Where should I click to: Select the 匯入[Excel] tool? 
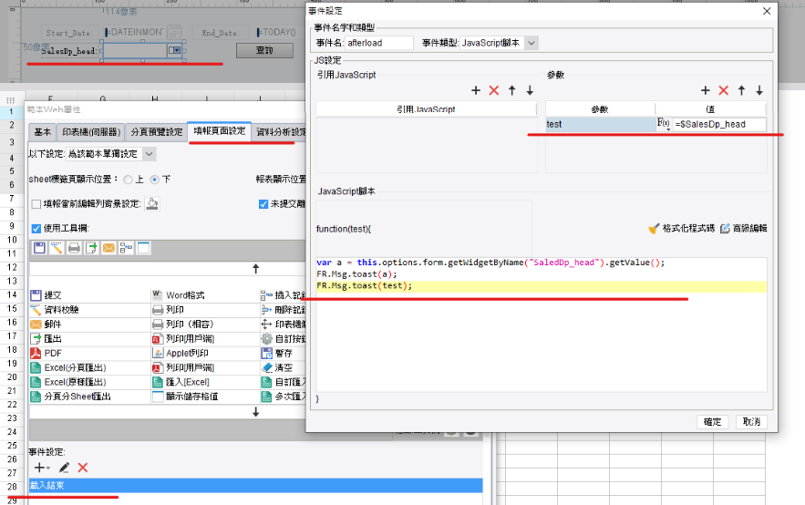click(x=181, y=382)
